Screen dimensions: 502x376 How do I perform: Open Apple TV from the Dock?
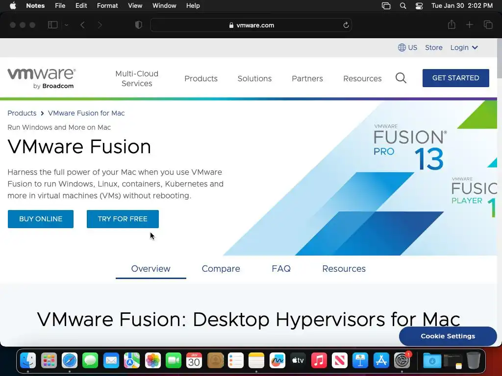pos(298,361)
